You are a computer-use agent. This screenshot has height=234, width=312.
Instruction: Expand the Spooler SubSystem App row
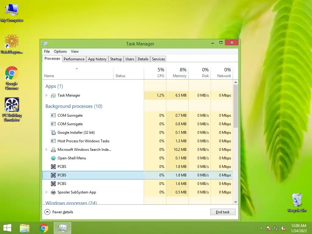coord(46,192)
